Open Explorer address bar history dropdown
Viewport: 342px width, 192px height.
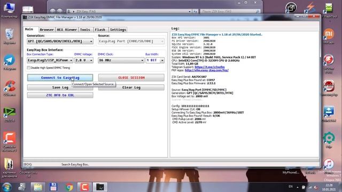(x=190, y=11)
